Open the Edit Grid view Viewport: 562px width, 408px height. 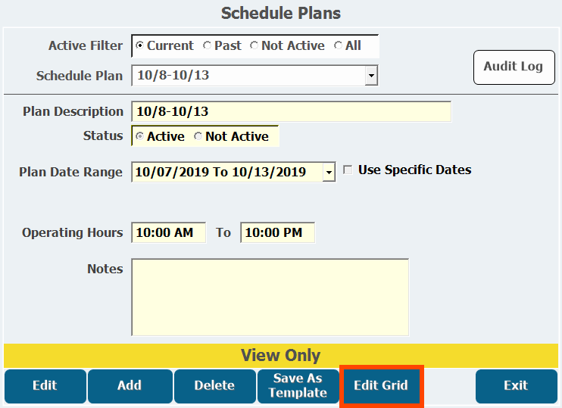381,386
